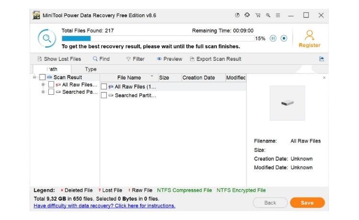Viewport: 359px width, 220px height.
Task: Click the Total 9,32 GB status text
Action: click(96, 199)
